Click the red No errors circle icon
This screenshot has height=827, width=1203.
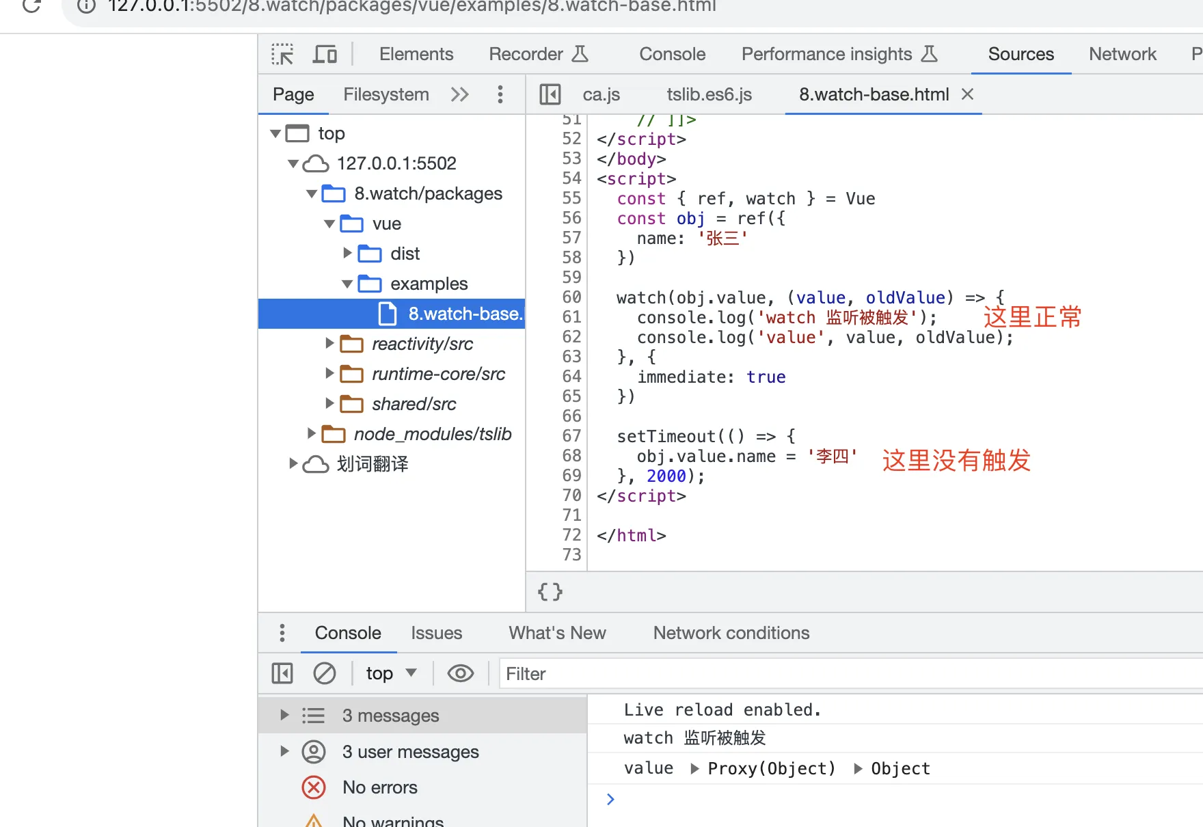click(x=314, y=787)
